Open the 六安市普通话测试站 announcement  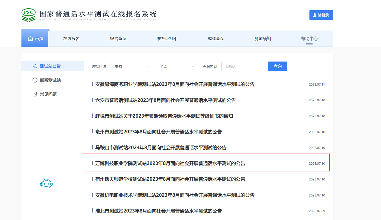tap(165, 100)
